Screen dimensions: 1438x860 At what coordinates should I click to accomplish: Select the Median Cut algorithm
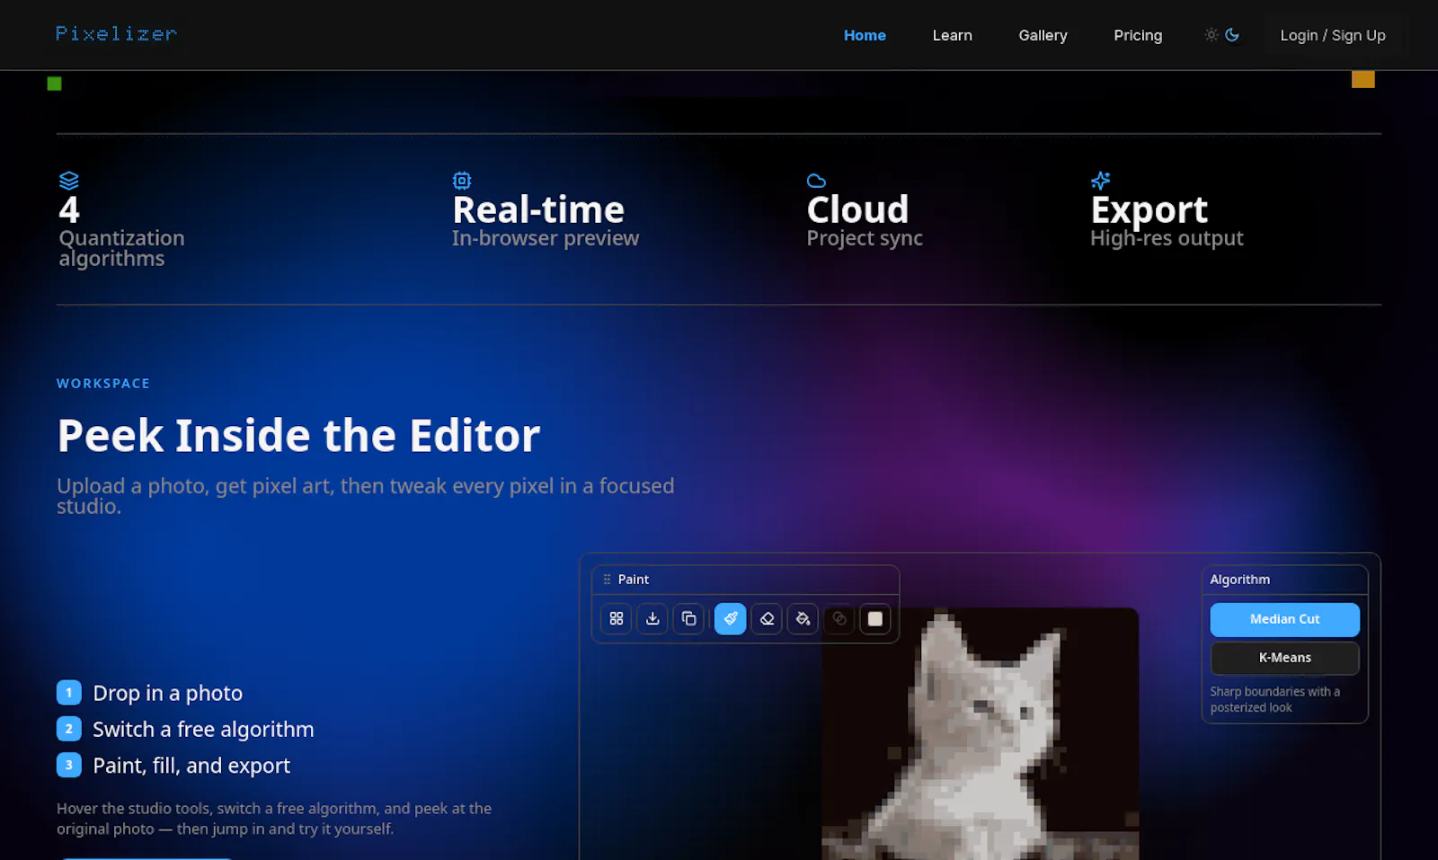point(1284,619)
